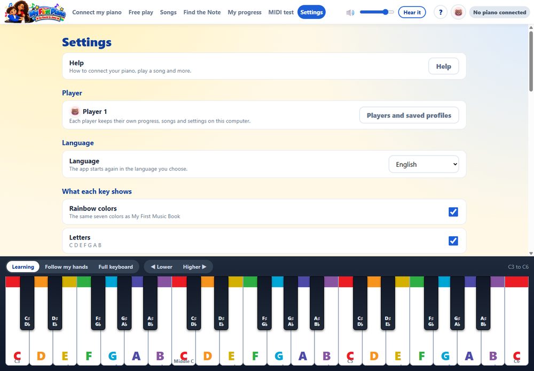Screen dimensions: 534x371
Task: Open the MIDI test tab
Action: (281, 12)
